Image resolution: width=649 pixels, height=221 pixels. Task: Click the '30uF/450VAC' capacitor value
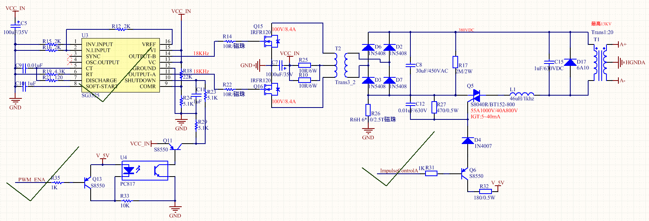pyautogui.click(x=432, y=71)
